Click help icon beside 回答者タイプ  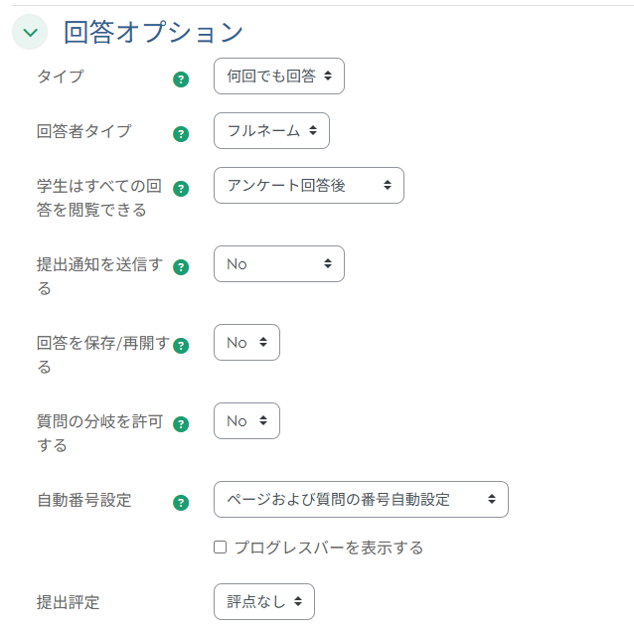[181, 134]
